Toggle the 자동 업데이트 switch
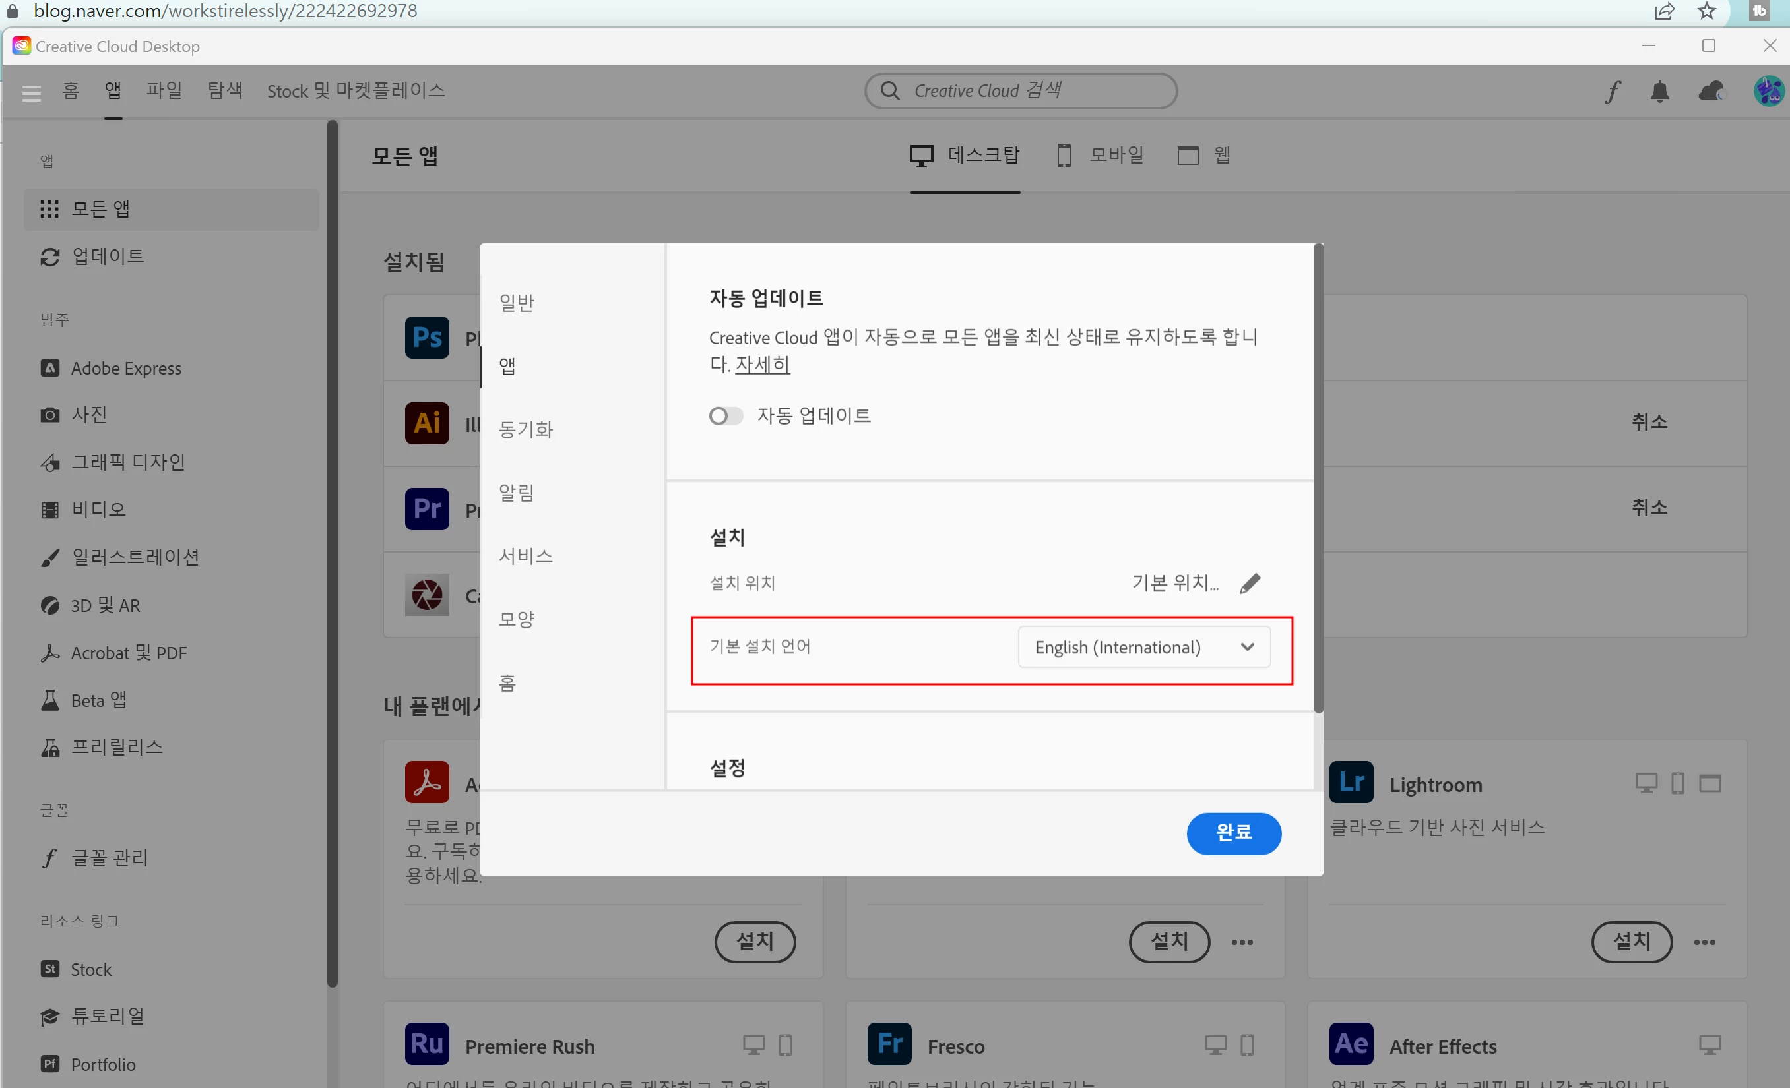Screen dimensions: 1790x1088 [726, 416]
